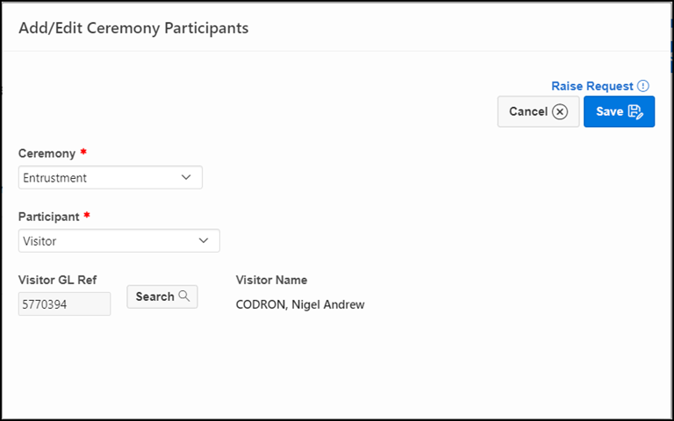Open the Ceremony dropdown showing Entrustment

coord(110,177)
